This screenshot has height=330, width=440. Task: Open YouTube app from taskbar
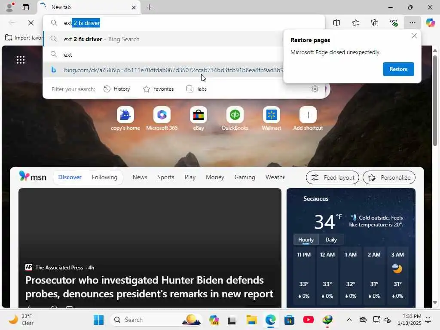[x=309, y=320]
